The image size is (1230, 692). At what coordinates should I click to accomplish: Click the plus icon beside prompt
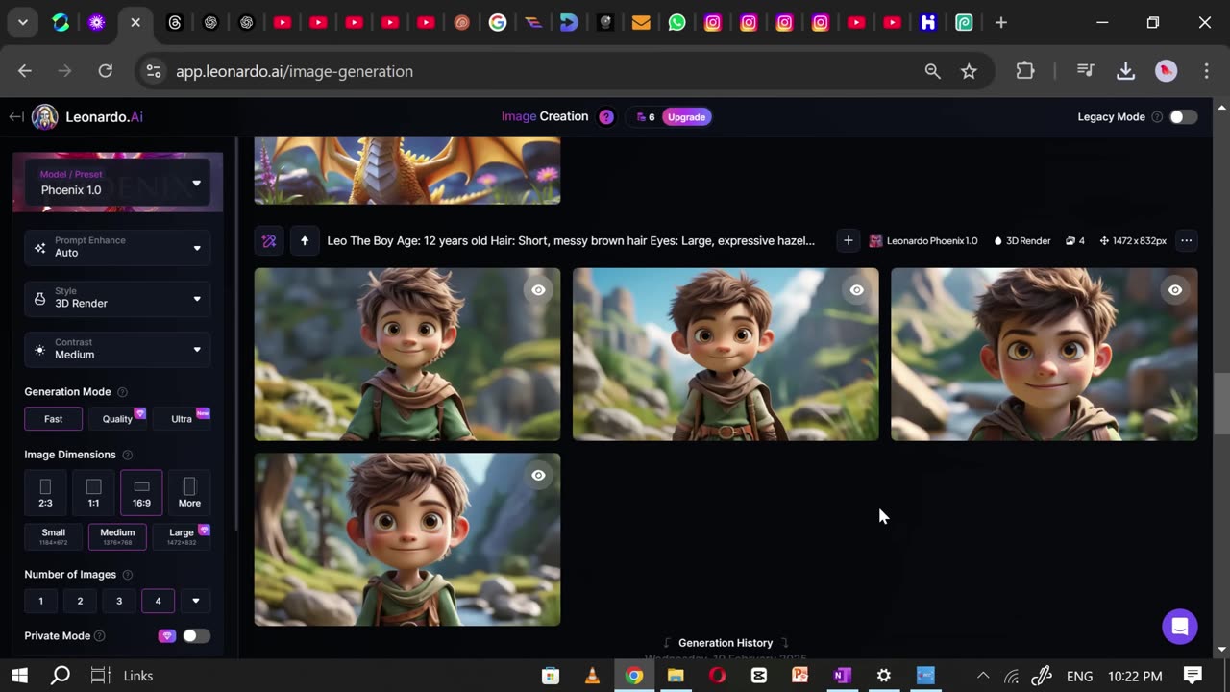pyautogui.click(x=848, y=241)
